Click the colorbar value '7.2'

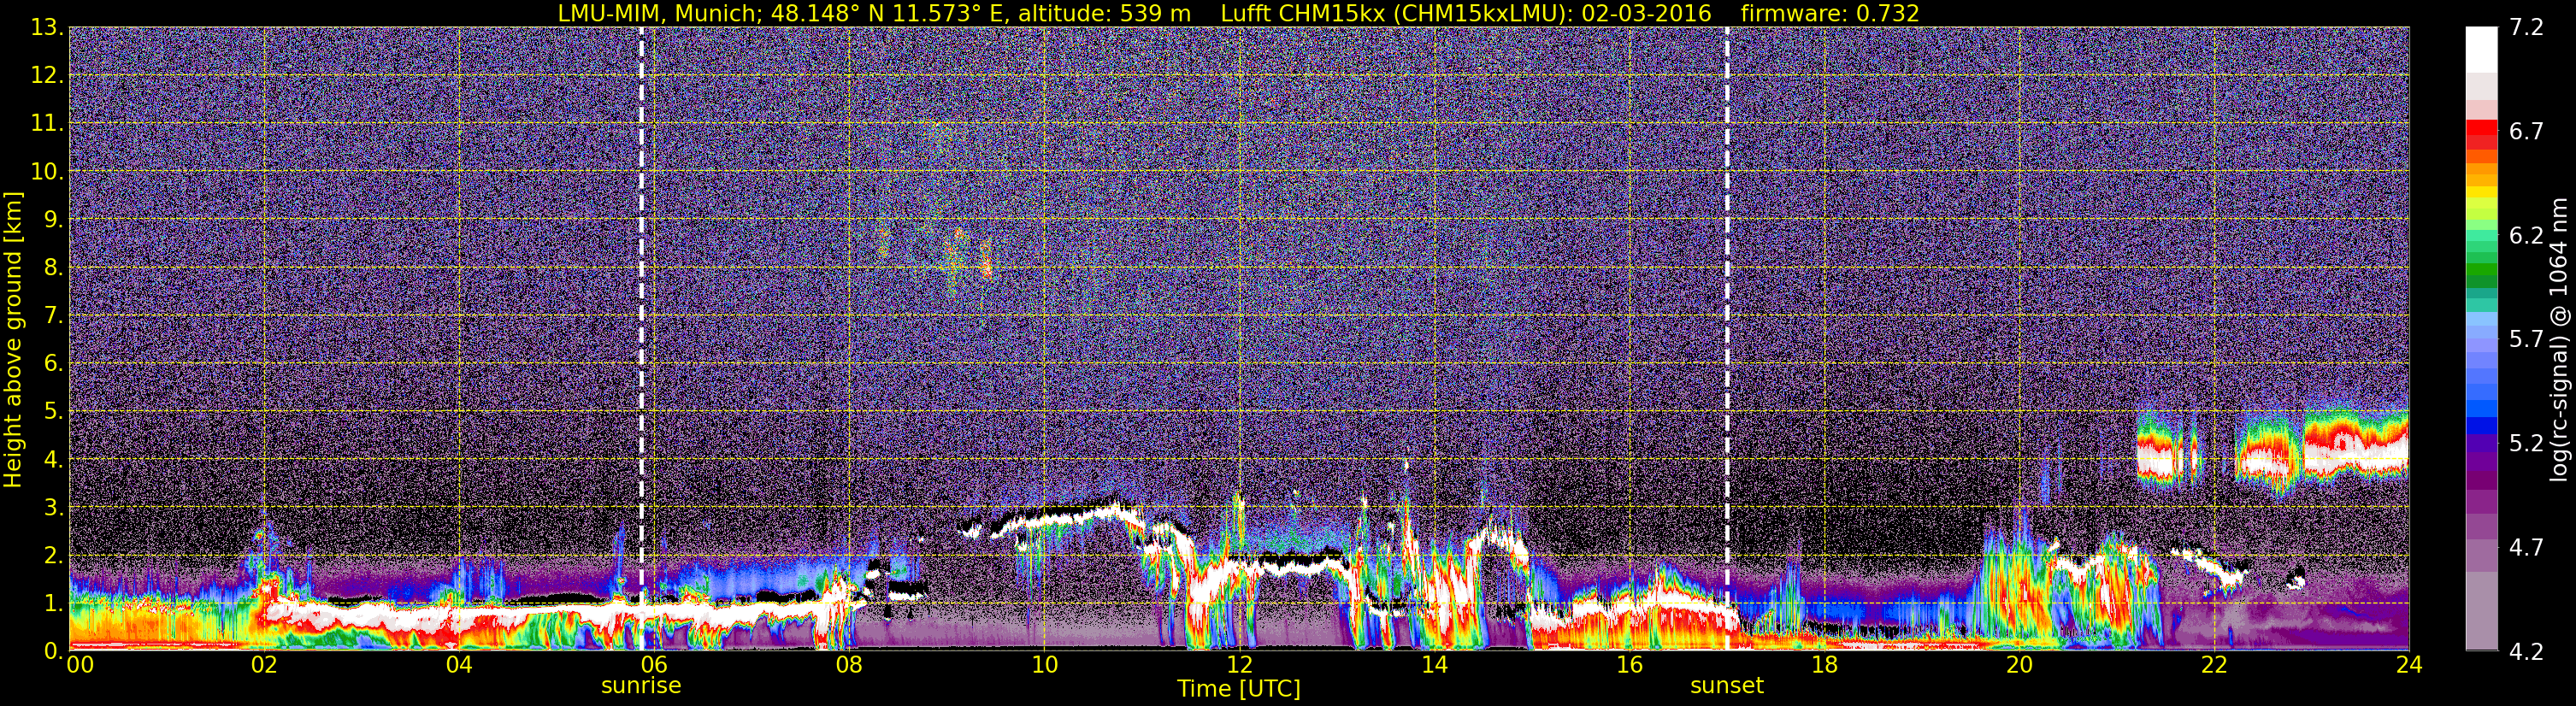click(x=2526, y=27)
